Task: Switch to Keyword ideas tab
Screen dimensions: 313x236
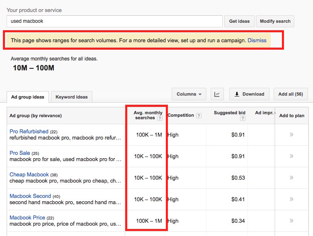Action: pyautogui.click(x=72, y=97)
